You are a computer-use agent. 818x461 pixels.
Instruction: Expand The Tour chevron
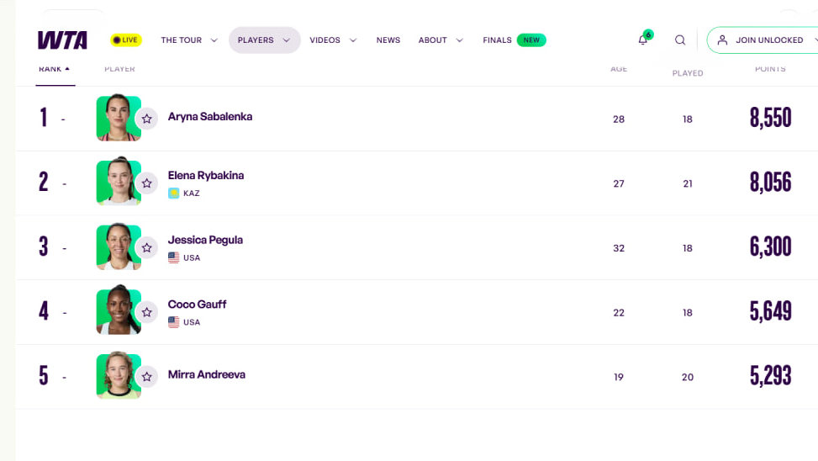point(214,40)
